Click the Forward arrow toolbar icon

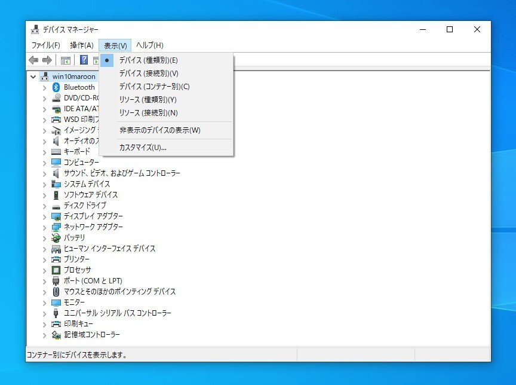coord(47,60)
